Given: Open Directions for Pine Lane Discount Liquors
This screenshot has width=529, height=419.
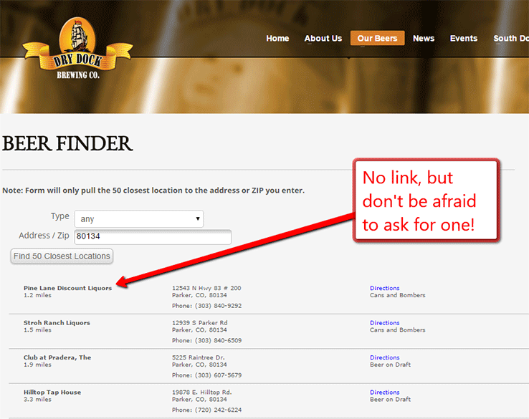Looking at the screenshot, I should pos(385,288).
